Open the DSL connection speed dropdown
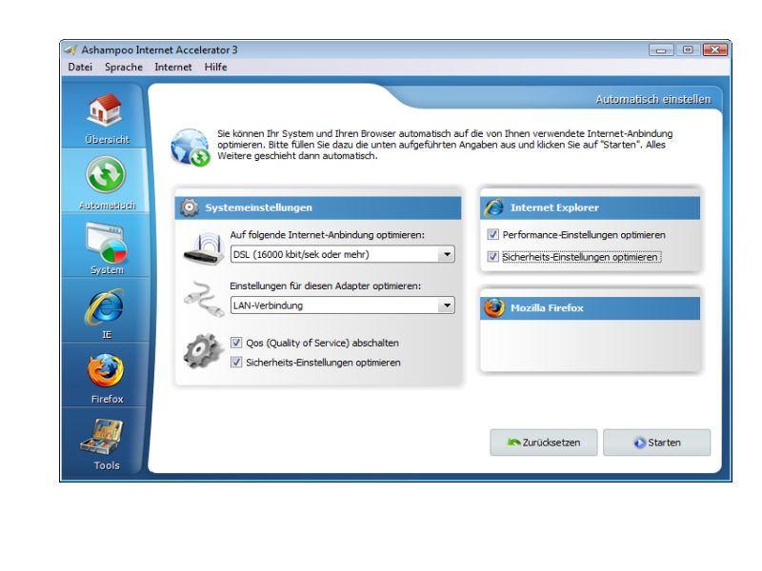 click(343, 254)
